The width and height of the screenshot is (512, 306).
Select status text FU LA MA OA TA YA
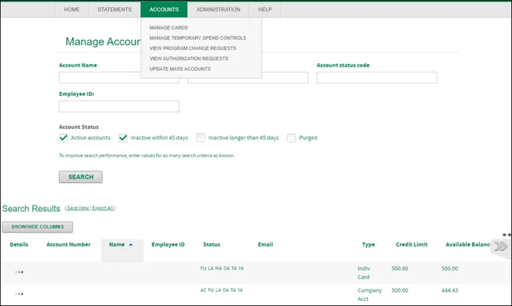[x=222, y=268]
